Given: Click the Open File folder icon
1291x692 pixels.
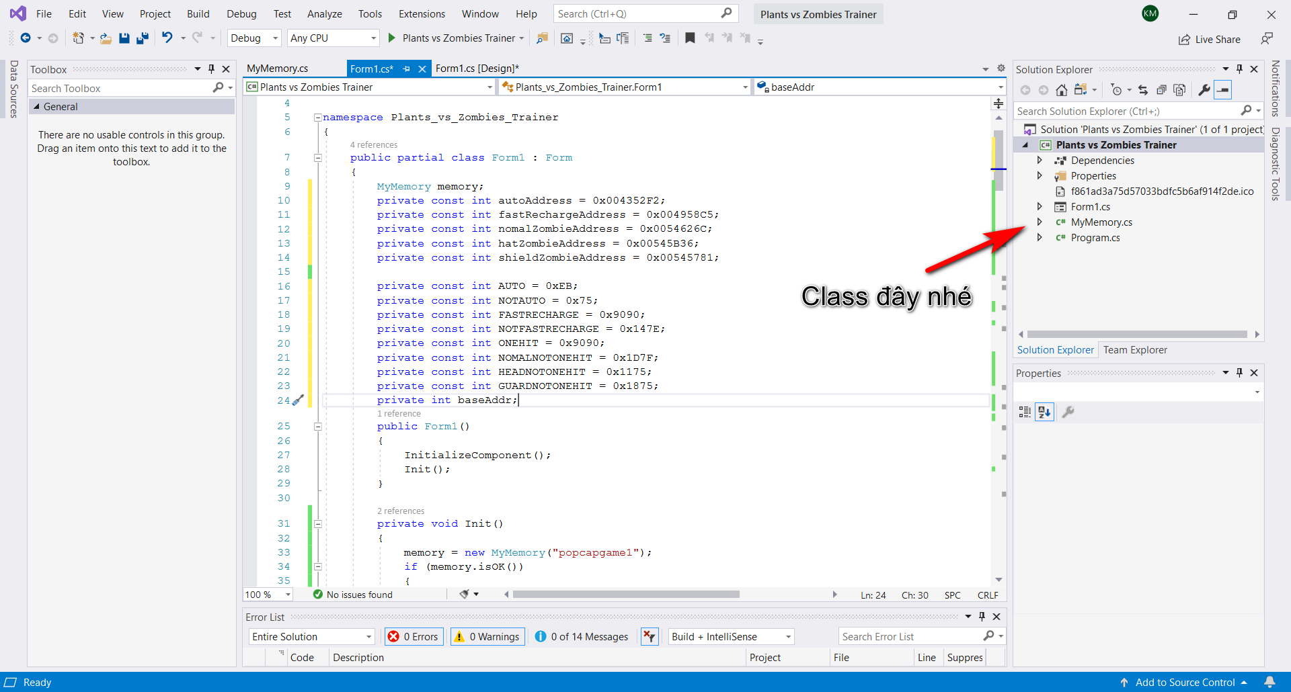Looking at the screenshot, I should (x=106, y=38).
